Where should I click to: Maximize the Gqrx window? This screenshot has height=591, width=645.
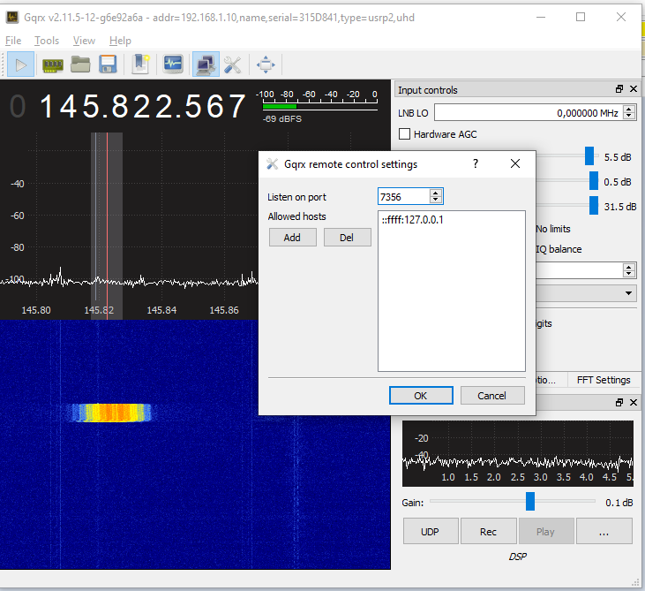click(581, 18)
